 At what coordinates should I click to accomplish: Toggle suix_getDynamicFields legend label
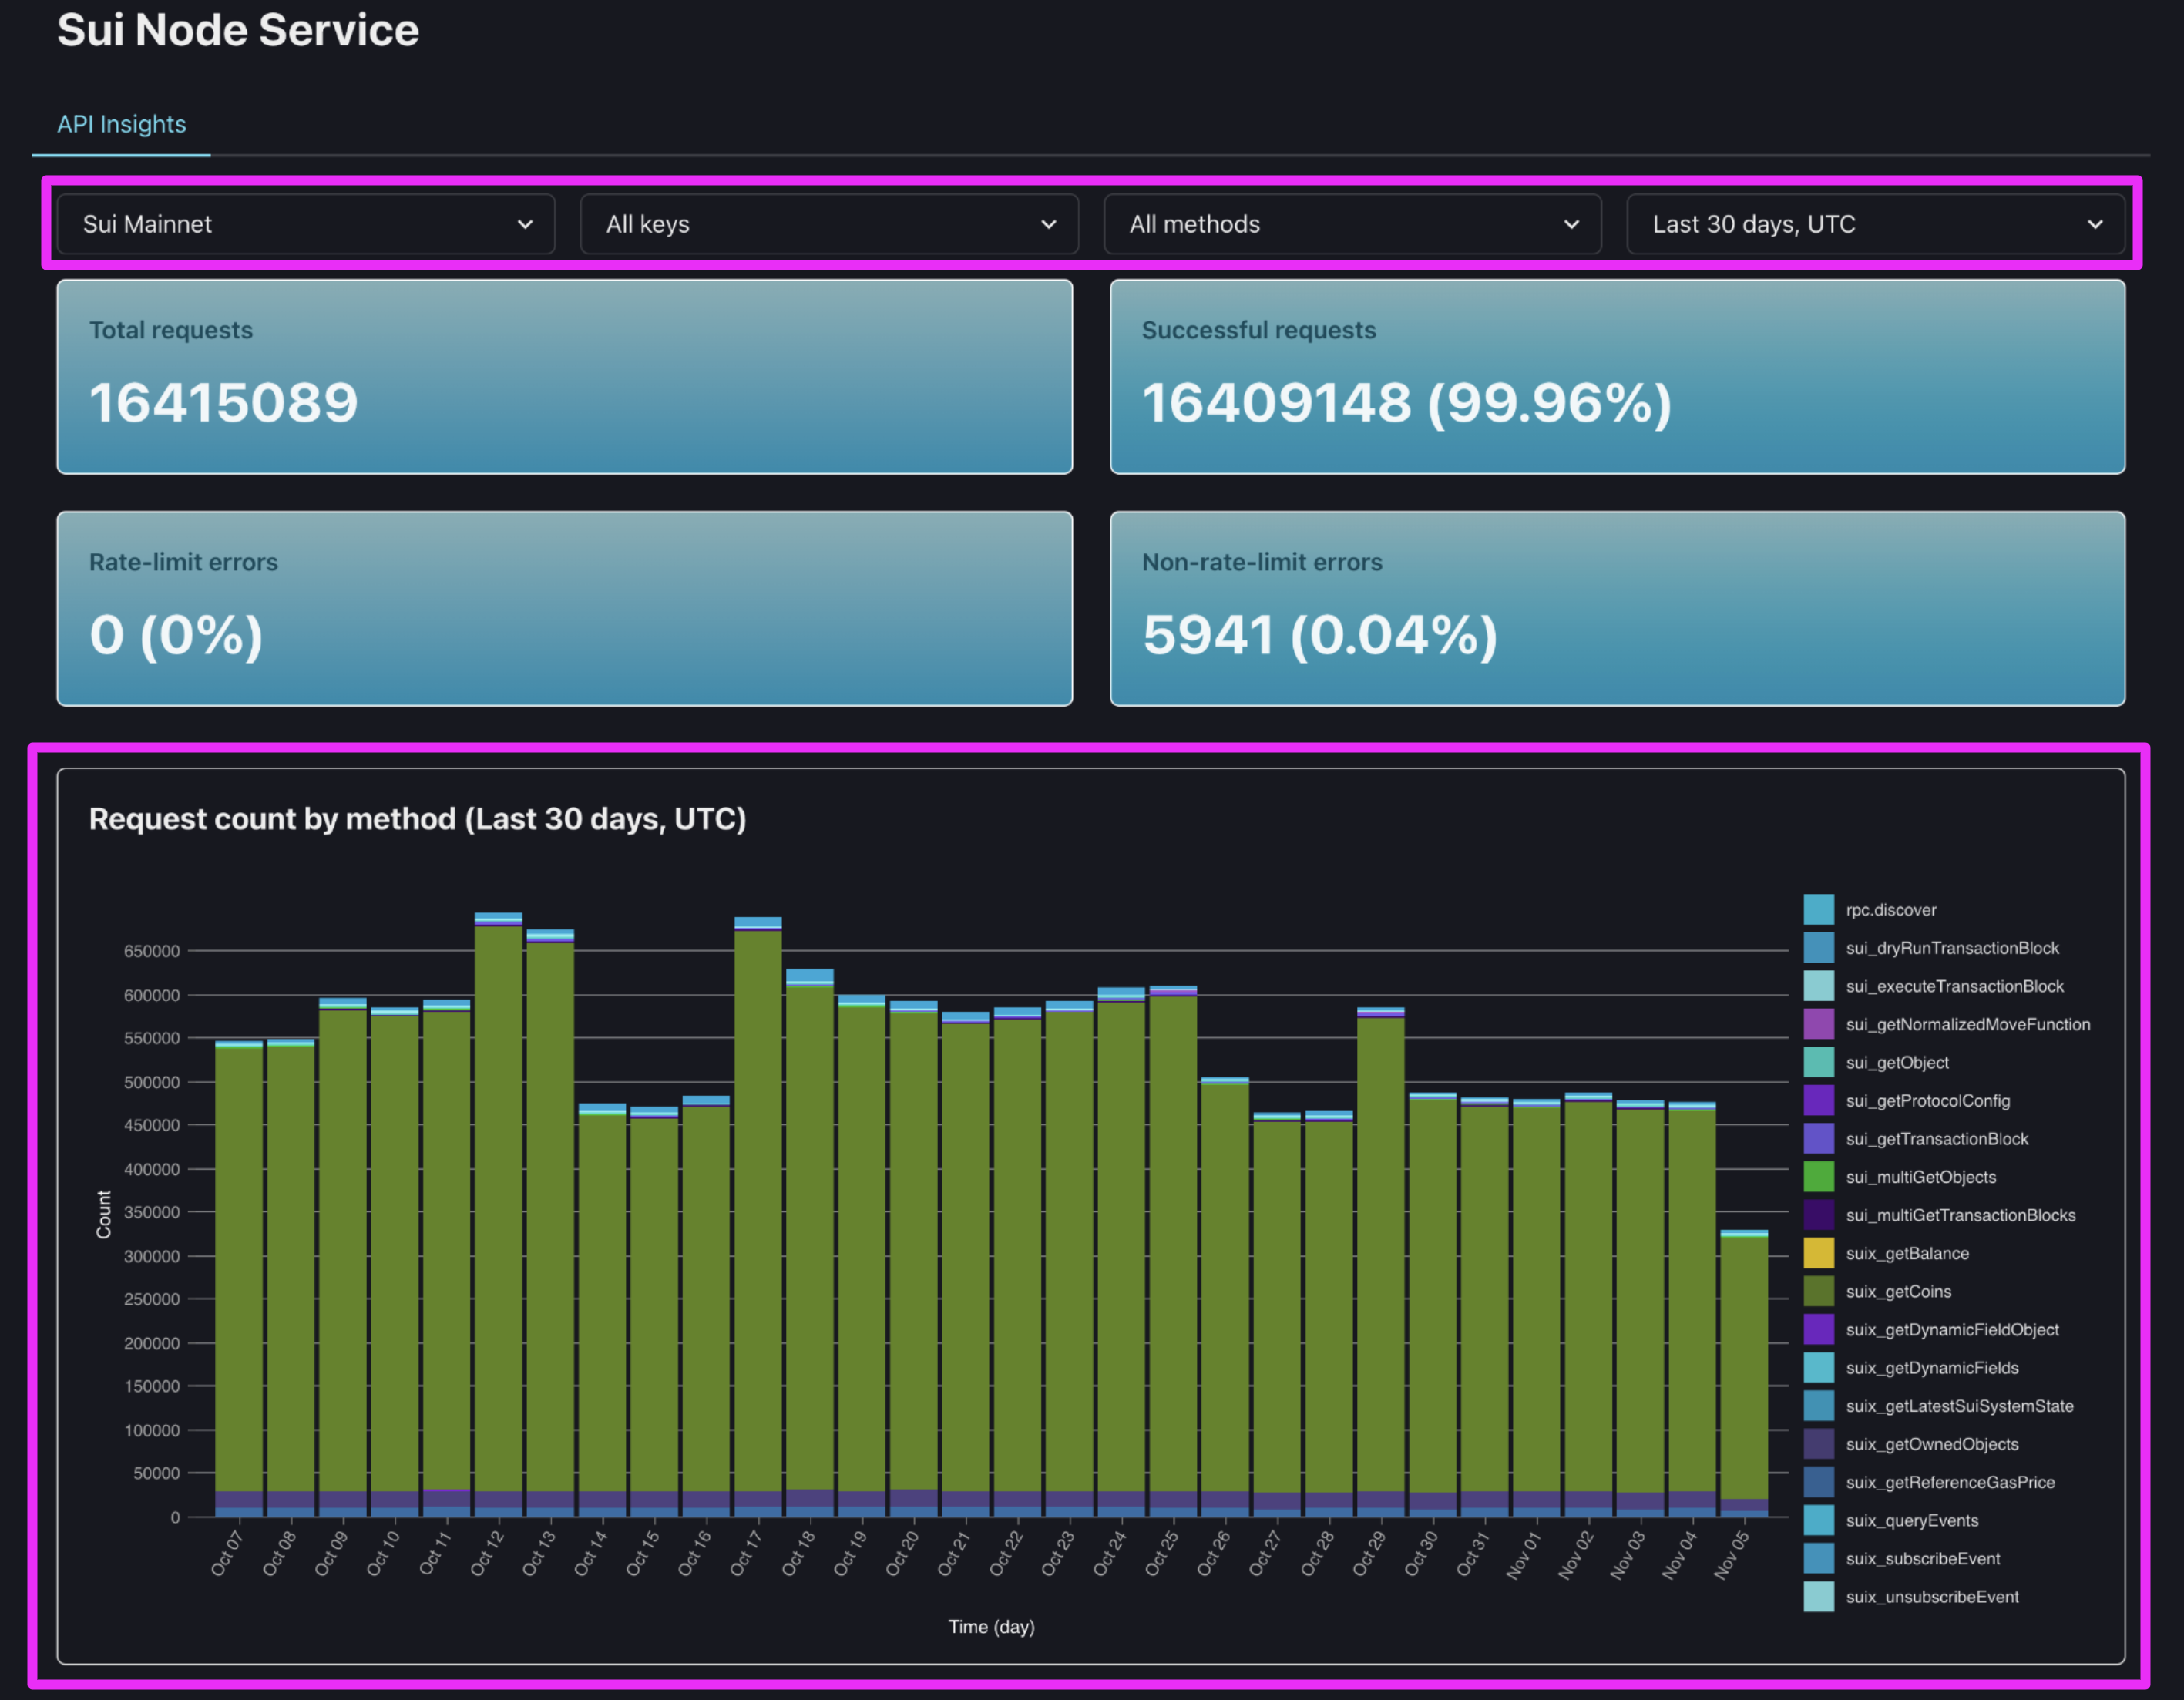coord(1932,1368)
